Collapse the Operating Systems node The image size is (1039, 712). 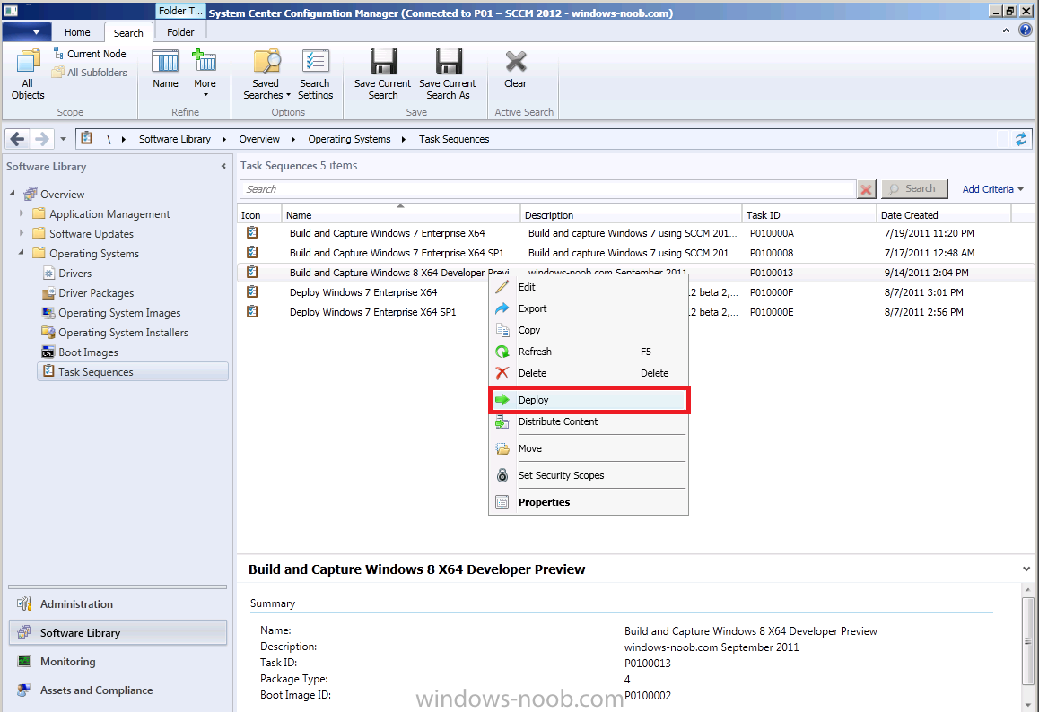[x=22, y=253]
